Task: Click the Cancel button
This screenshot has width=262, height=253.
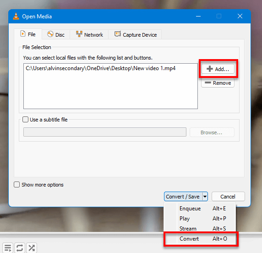Action: pyautogui.click(x=228, y=197)
